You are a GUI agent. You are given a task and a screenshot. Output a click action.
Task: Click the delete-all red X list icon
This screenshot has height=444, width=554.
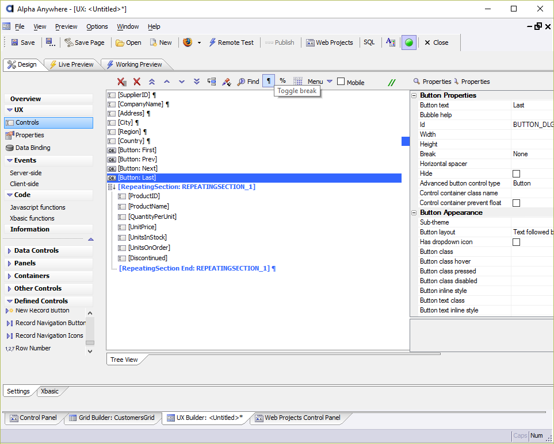[x=122, y=82]
